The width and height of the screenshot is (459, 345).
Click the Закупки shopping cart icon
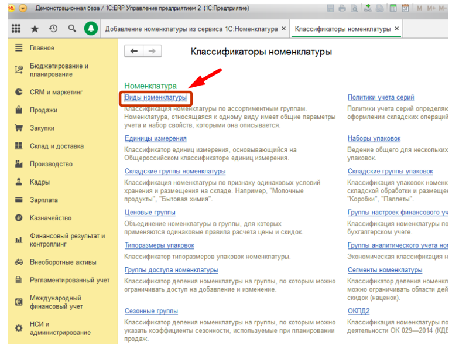[x=19, y=128]
